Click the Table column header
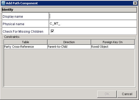Image resolution: width=139 pixels, height=100 pixels. (26, 42)
